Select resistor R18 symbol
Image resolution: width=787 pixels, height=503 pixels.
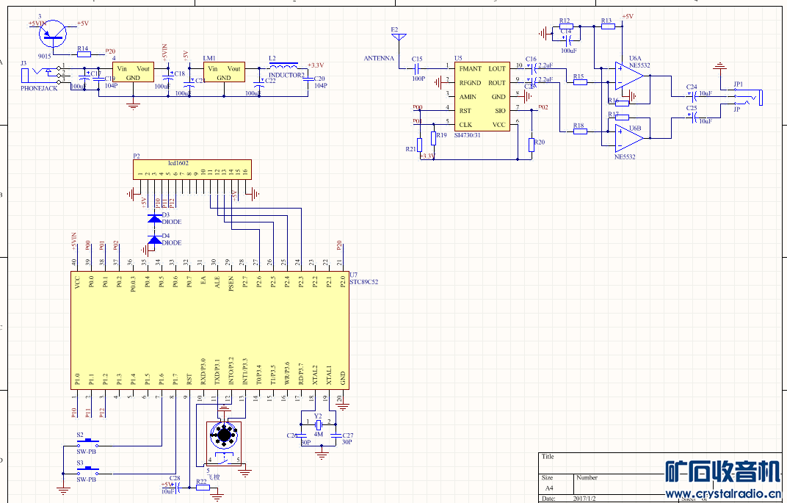coord(580,131)
